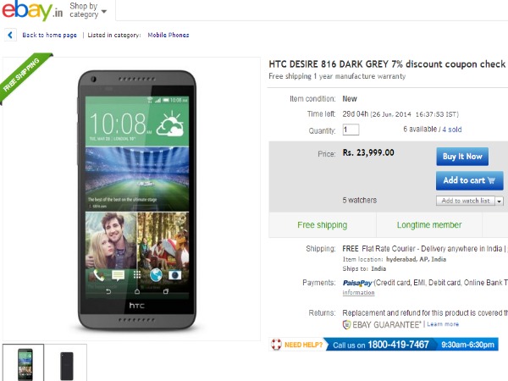Click the Quantity input field
Screen dimensions: 508x381
pos(351,130)
